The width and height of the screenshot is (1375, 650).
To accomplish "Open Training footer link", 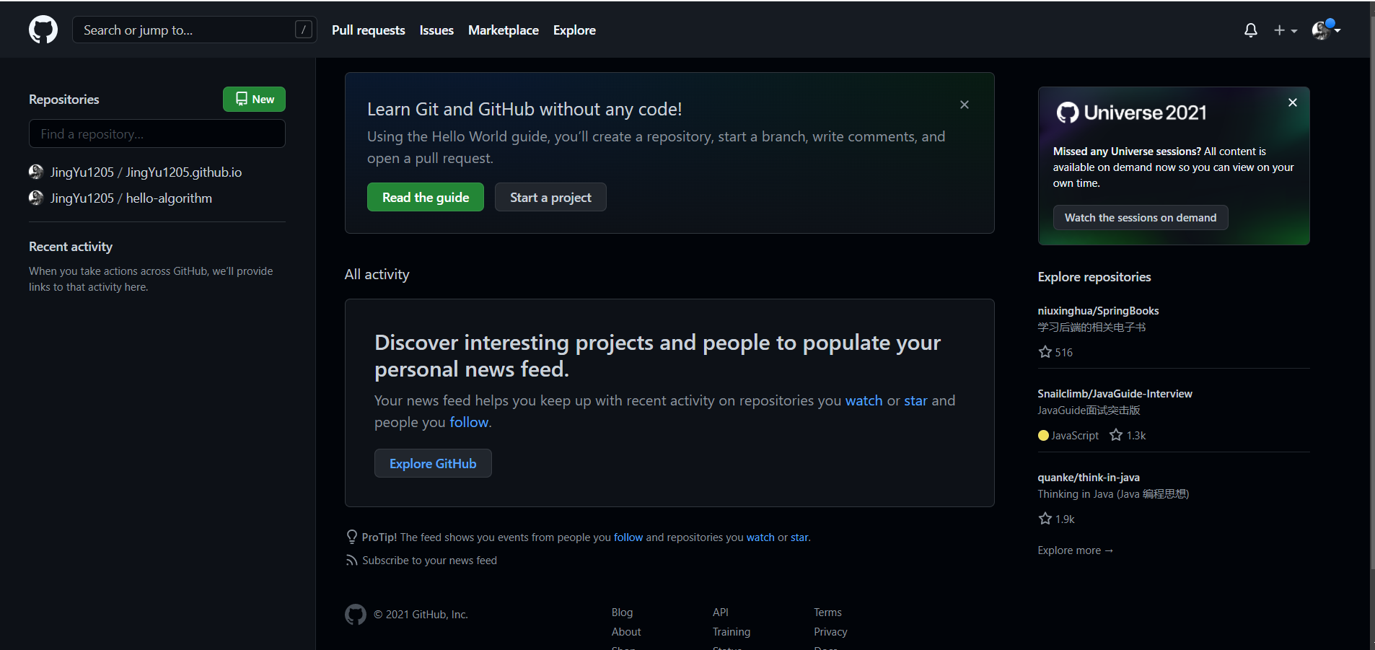I will click(732, 632).
